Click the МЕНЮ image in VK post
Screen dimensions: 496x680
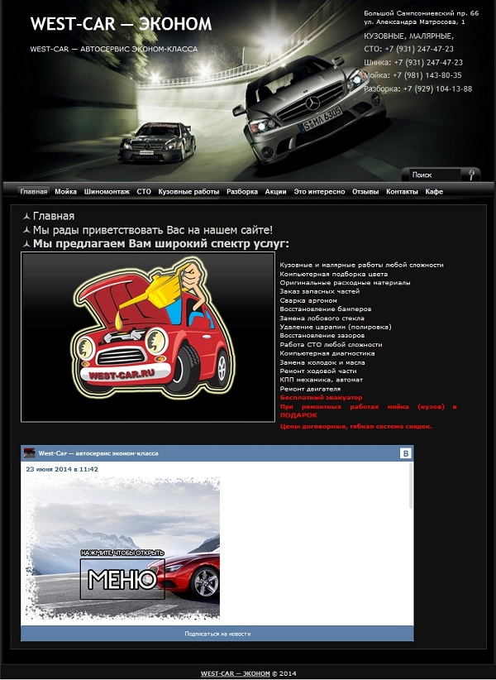(x=122, y=548)
